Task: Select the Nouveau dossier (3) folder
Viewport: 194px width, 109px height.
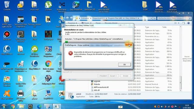Action: click(35, 22)
